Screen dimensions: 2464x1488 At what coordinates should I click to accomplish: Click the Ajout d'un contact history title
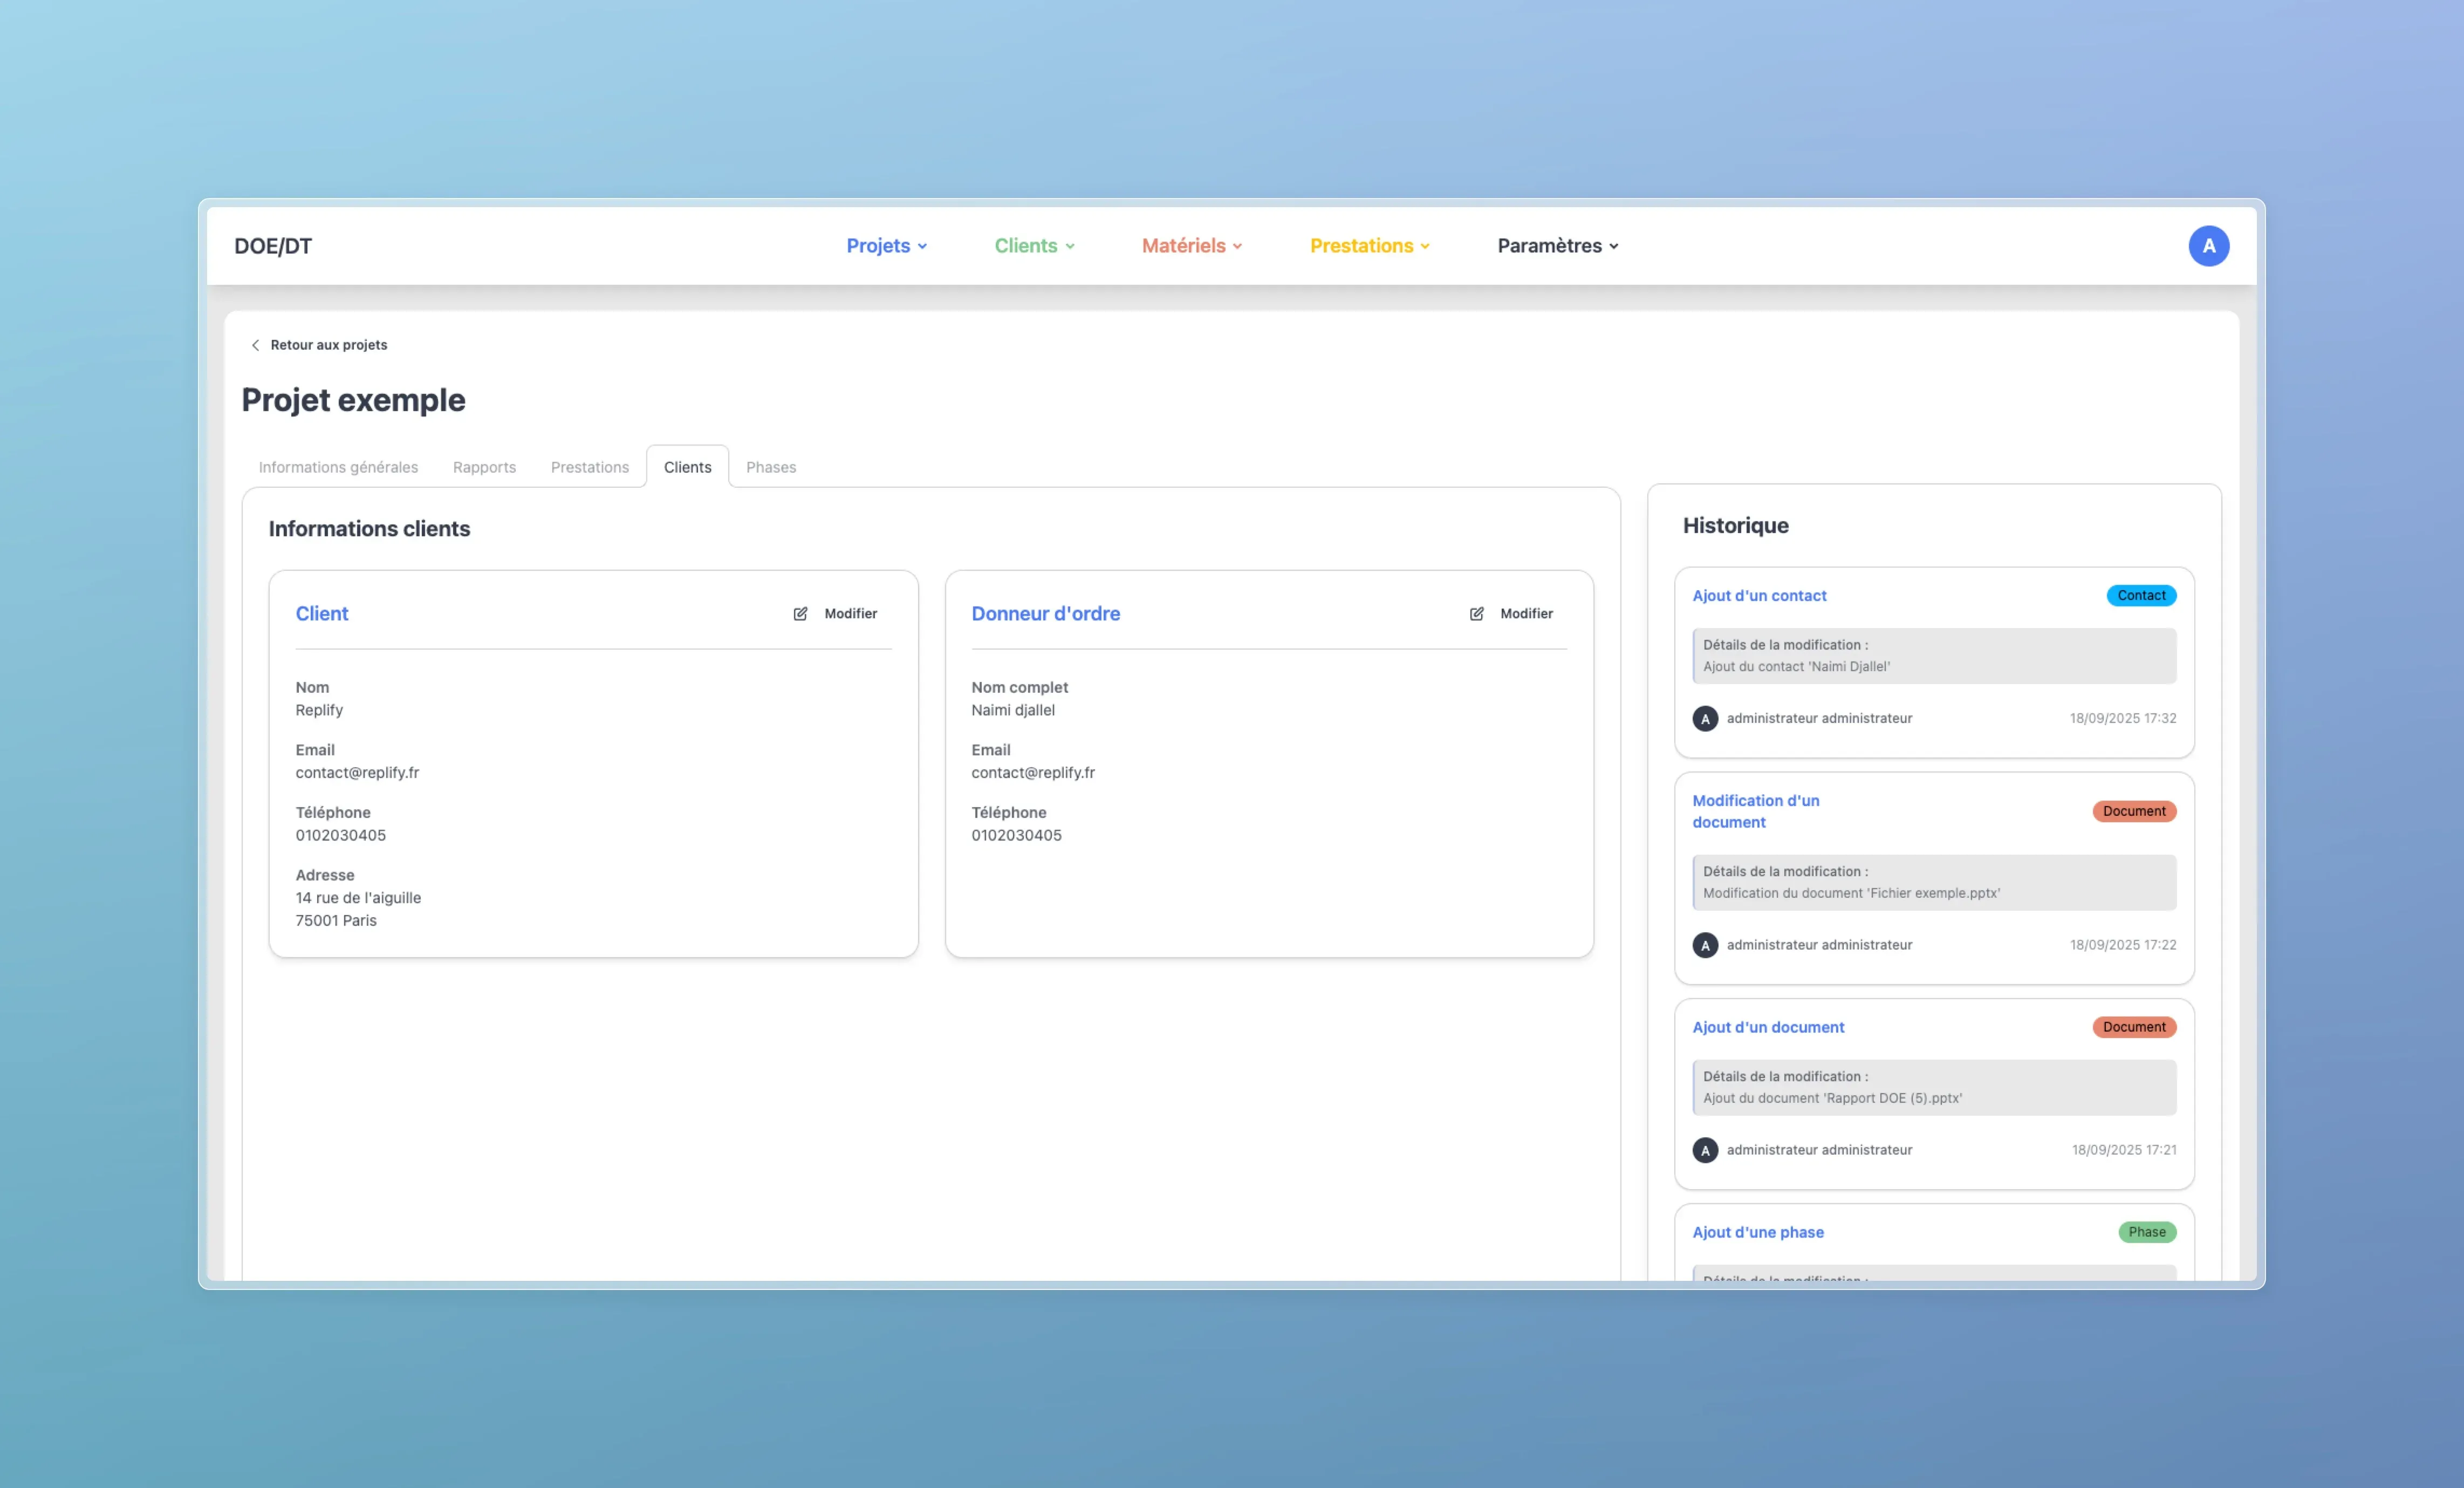[1758, 596]
